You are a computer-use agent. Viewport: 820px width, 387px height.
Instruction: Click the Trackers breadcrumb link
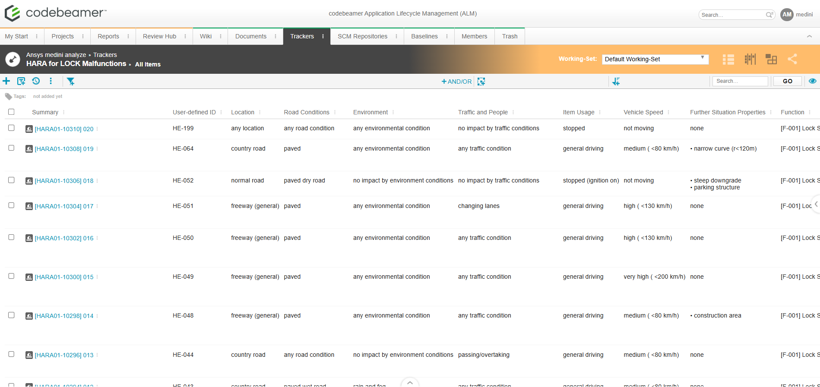click(x=105, y=55)
